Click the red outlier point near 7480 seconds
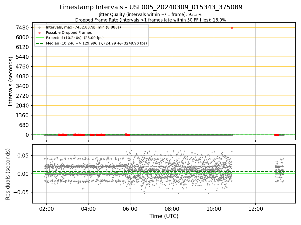Viewport: 301px width, 225px height. 232,28
